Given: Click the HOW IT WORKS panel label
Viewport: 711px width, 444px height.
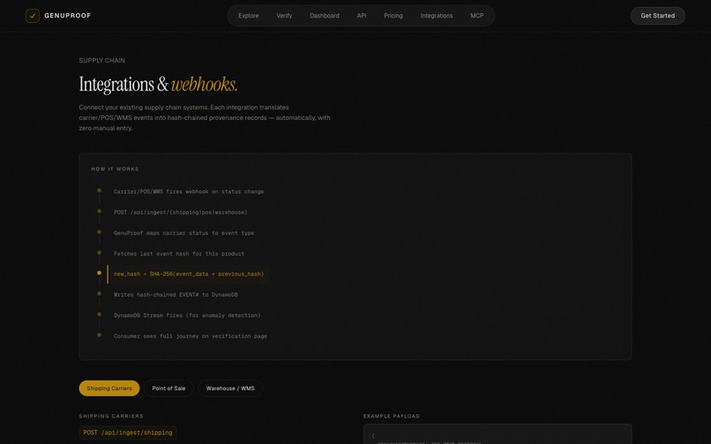Looking at the screenshot, I should click(x=115, y=169).
